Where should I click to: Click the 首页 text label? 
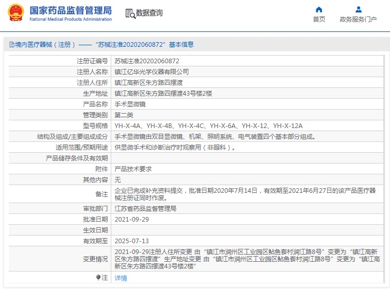319,20
